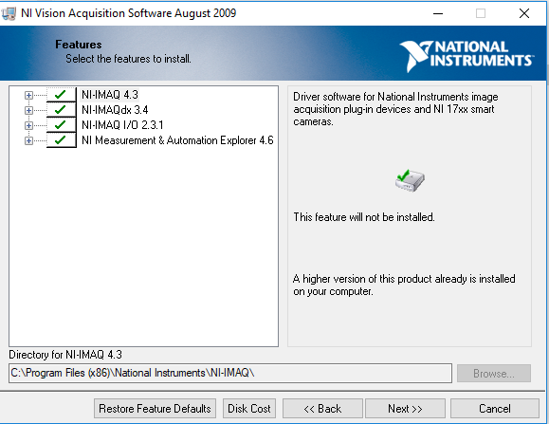Expand NI Measurement & Automation Explorer node
This screenshot has height=424, width=549.
(x=28, y=140)
